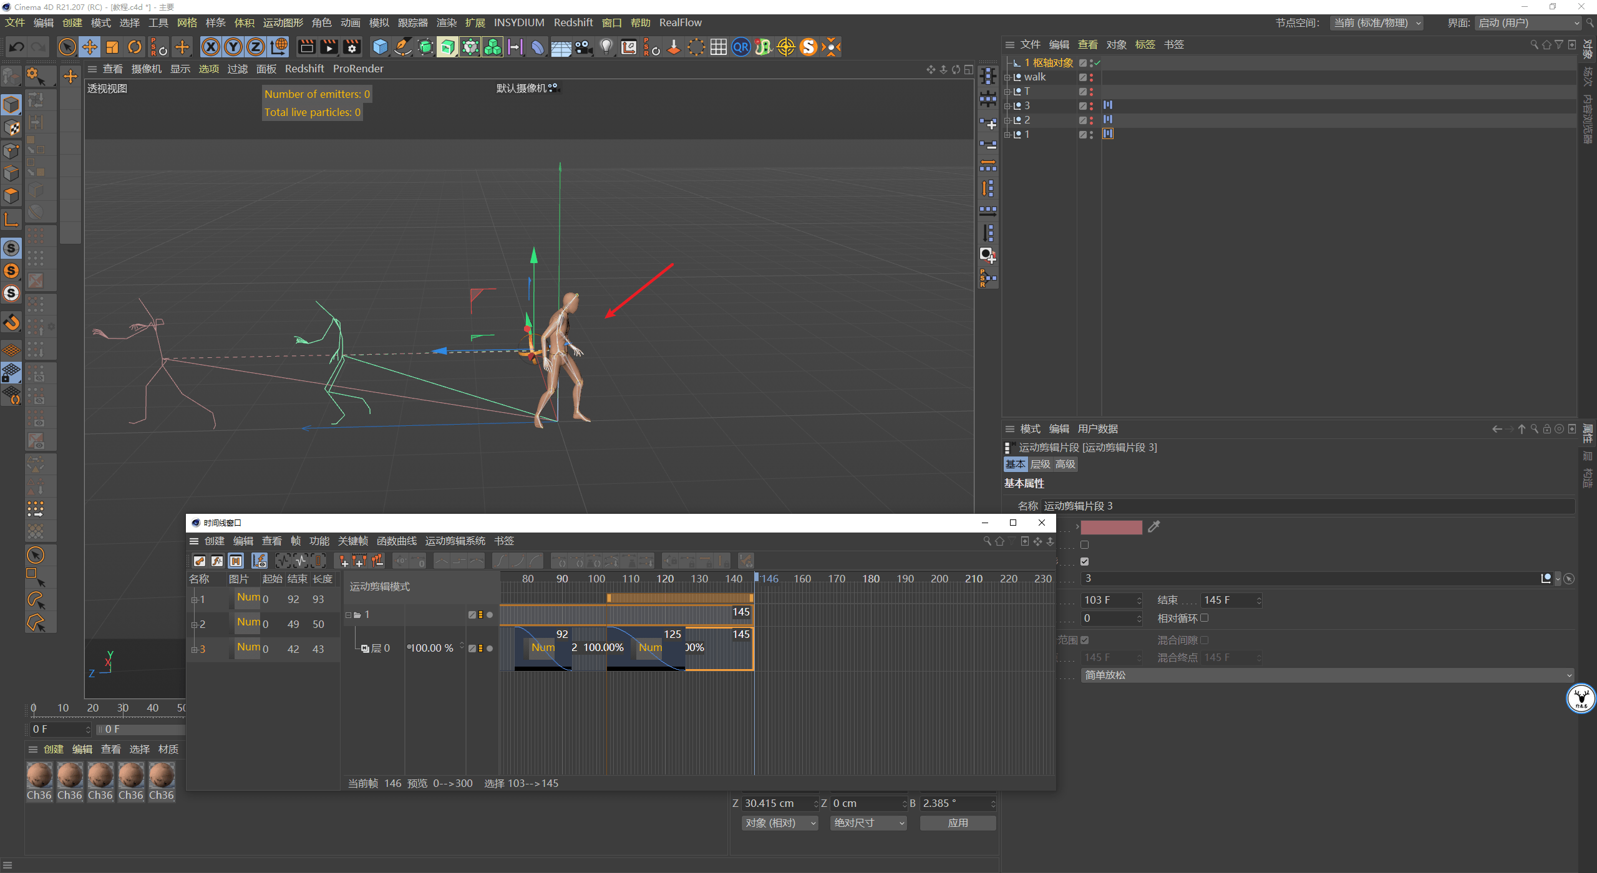The height and width of the screenshot is (873, 1597).
Task: Click the pink clip color swatch
Action: point(1111,527)
